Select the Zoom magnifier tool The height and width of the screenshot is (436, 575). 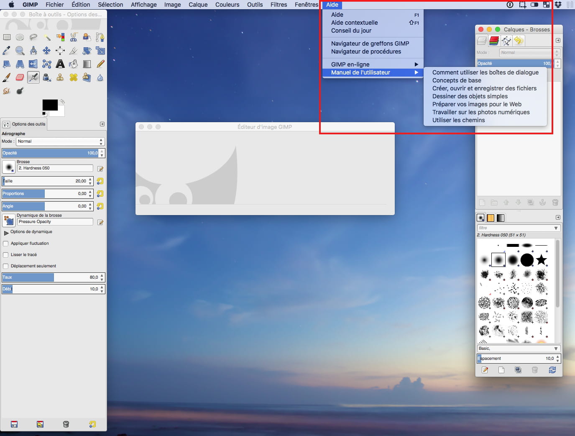(20, 51)
